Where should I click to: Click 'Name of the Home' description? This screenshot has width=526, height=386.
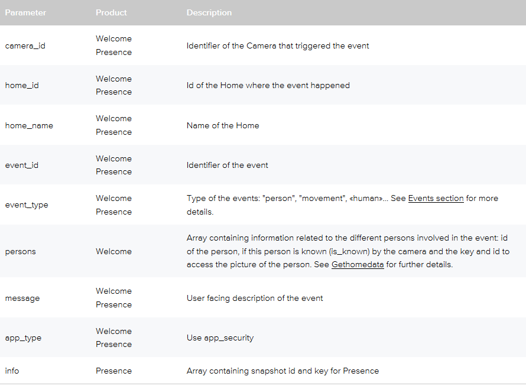pyautogui.click(x=223, y=125)
